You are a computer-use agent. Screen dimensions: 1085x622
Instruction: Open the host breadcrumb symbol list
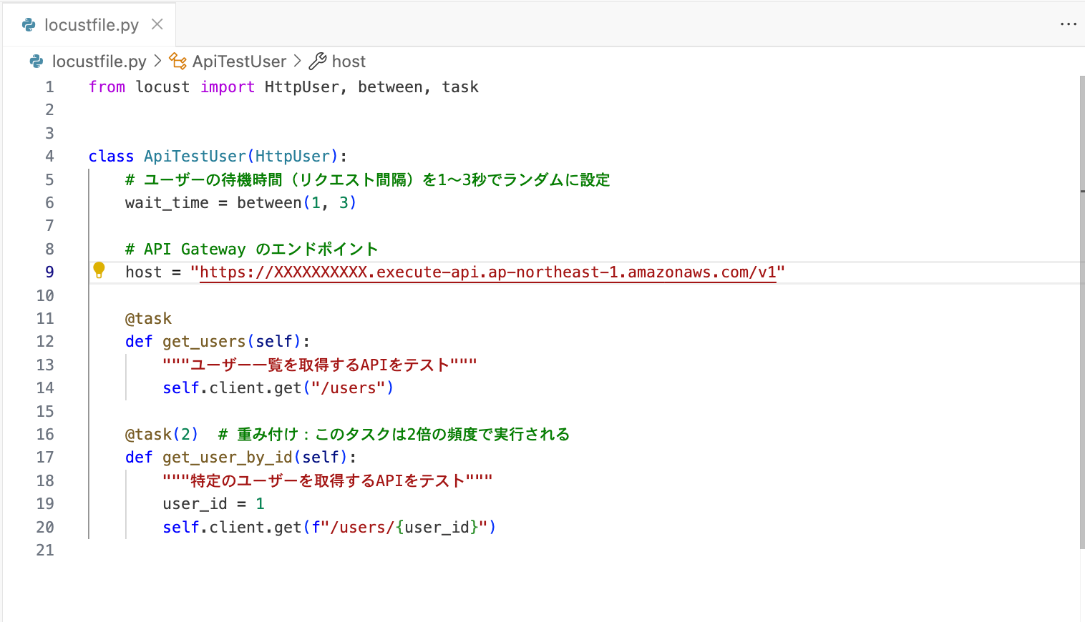click(349, 61)
